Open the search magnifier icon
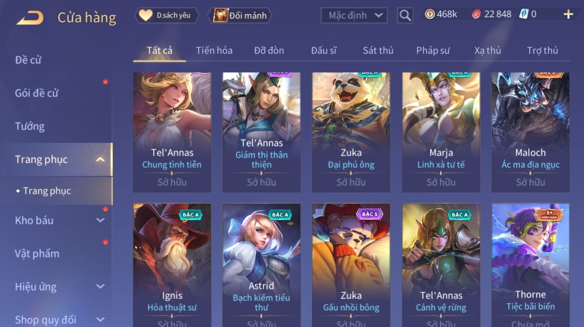 [x=405, y=16]
